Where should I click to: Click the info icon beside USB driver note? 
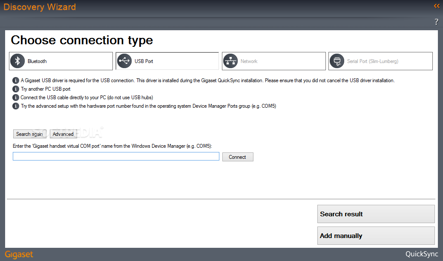point(15,80)
